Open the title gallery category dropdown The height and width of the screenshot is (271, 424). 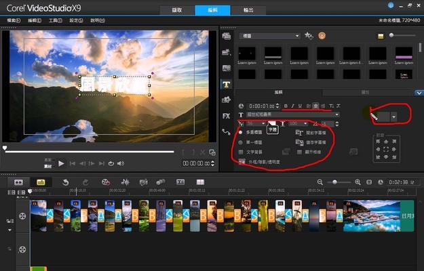269,36
